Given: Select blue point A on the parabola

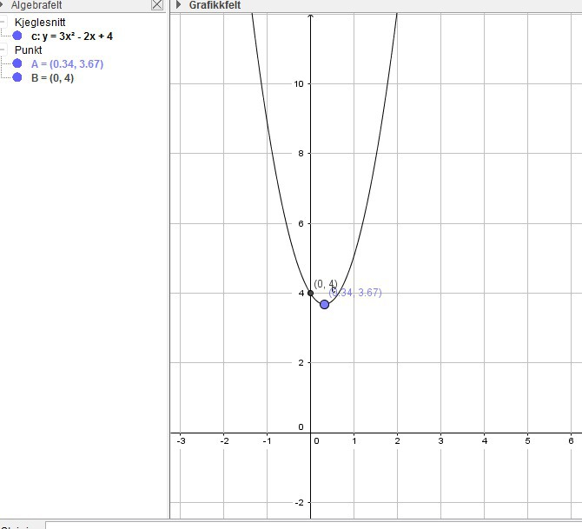Looking at the screenshot, I should [324, 304].
